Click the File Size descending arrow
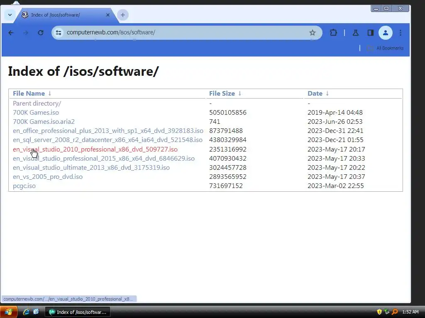Screen dimensions: 425x318 tap(239, 94)
